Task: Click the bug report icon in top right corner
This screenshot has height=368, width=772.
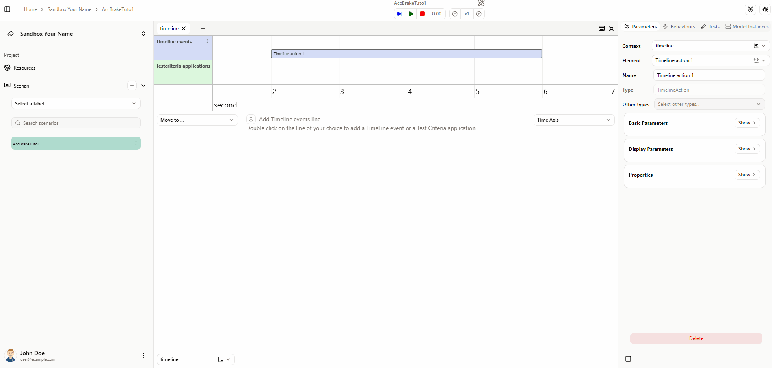Action: 764,9
